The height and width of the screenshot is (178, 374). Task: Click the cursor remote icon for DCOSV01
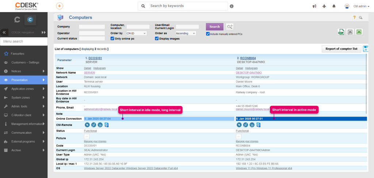pos(87,125)
